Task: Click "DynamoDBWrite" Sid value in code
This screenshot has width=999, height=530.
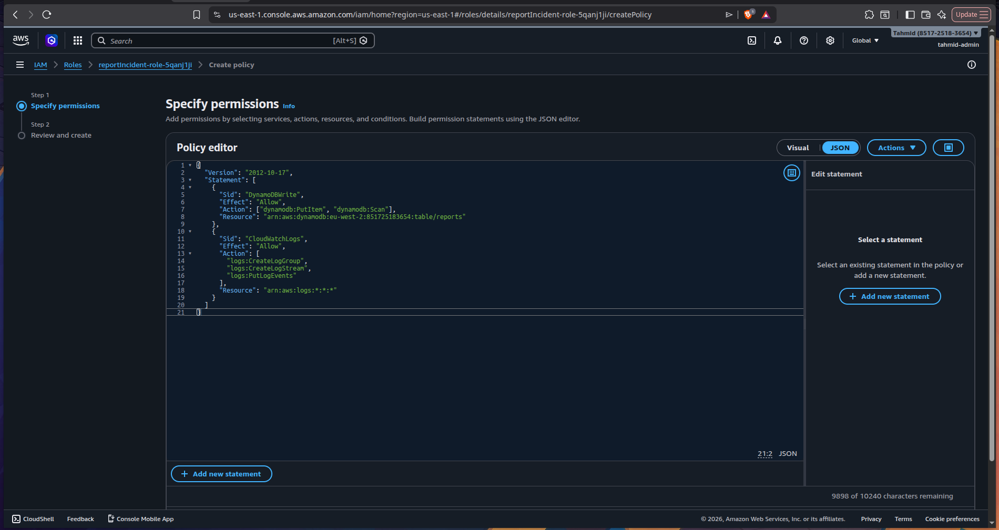Action: pyautogui.click(x=273, y=195)
